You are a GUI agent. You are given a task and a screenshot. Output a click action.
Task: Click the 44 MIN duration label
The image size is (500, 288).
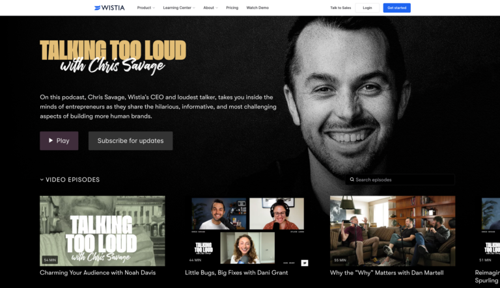coord(195,260)
